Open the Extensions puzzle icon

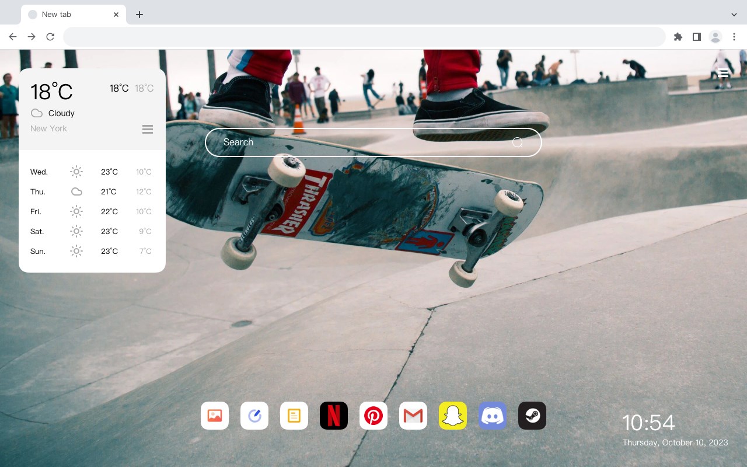678,37
